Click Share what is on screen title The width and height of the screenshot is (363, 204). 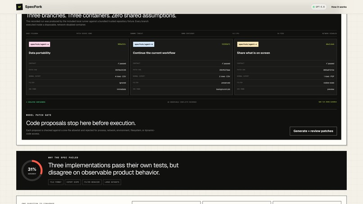[253, 53]
